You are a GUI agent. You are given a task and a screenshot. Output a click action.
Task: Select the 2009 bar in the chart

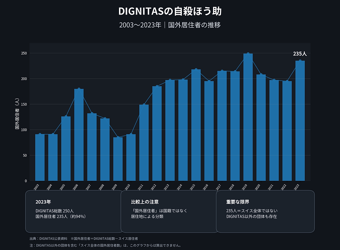point(118,159)
